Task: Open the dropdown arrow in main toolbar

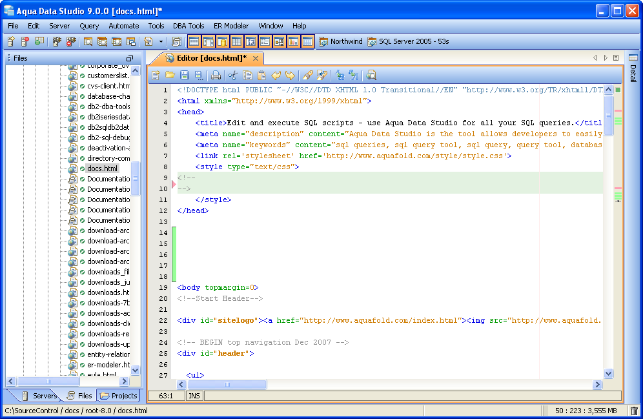Action: tap(161, 42)
